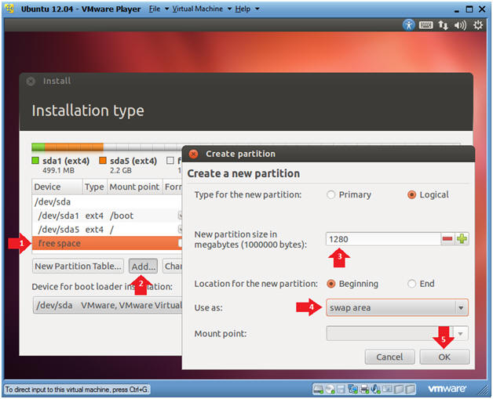The height and width of the screenshot is (399, 493).
Task: Open the power and system settings icon
Action: [x=478, y=25]
